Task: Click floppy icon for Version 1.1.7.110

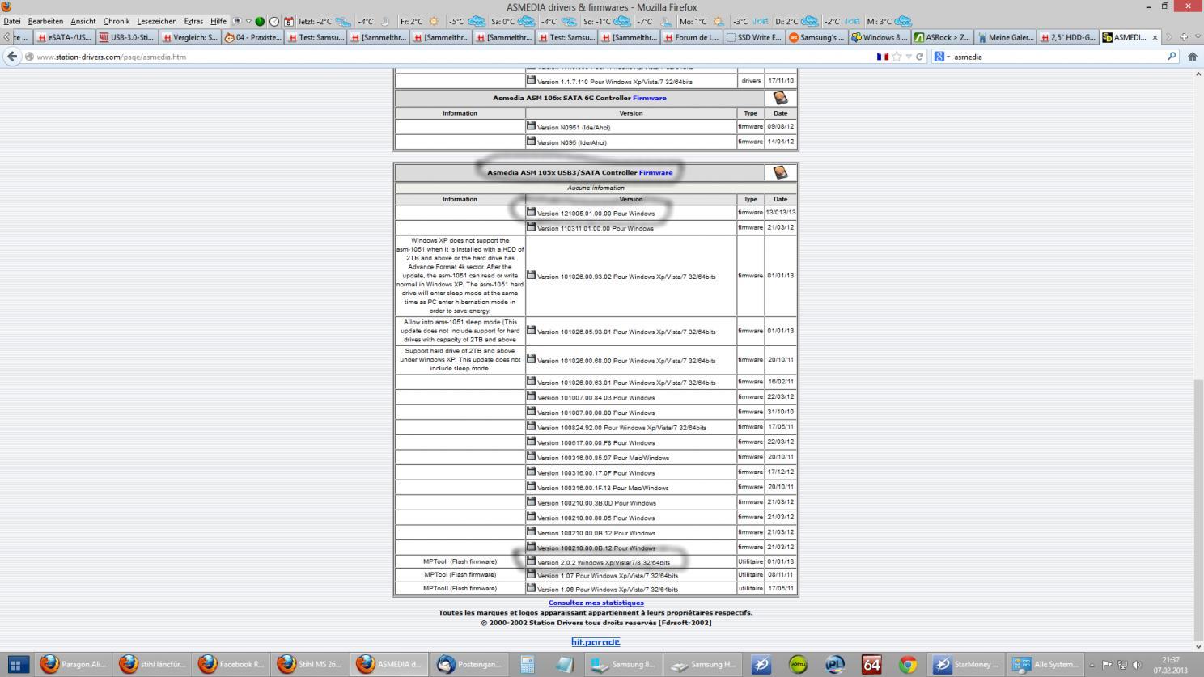Action: (x=531, y=80)
